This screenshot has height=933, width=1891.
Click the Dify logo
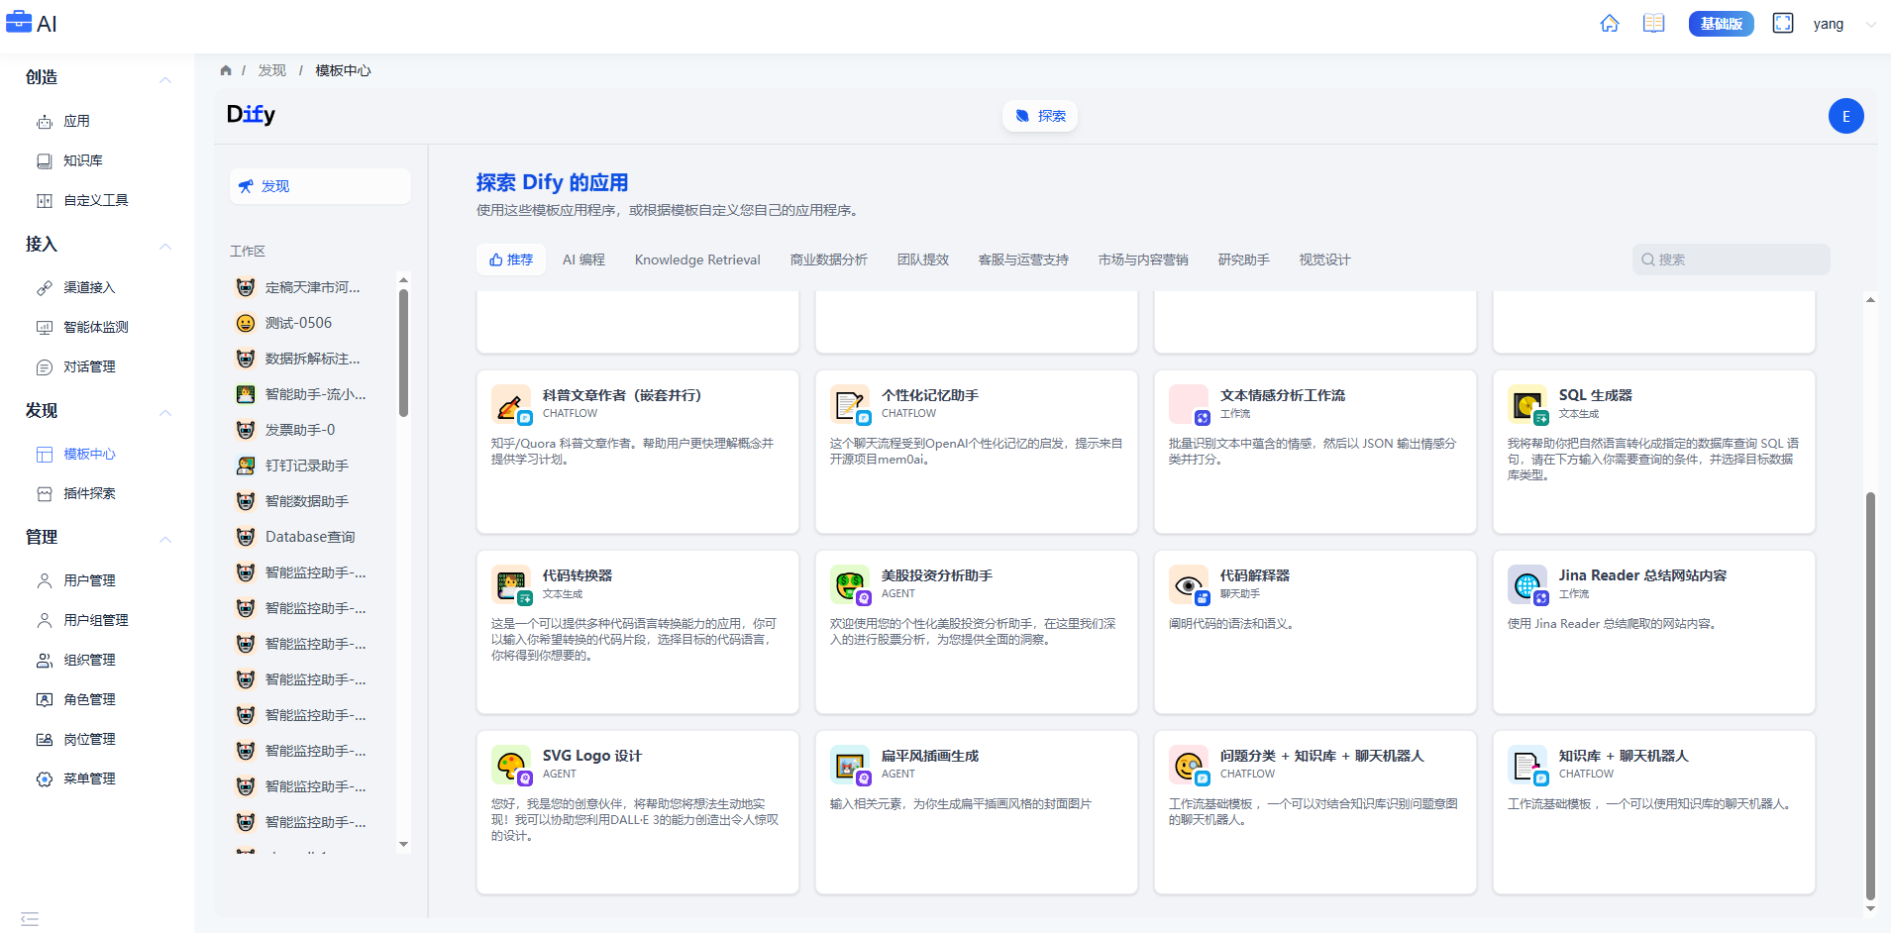point(251,115)
